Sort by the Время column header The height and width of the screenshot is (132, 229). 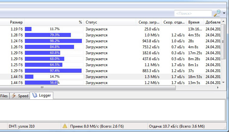click(193, 22)
